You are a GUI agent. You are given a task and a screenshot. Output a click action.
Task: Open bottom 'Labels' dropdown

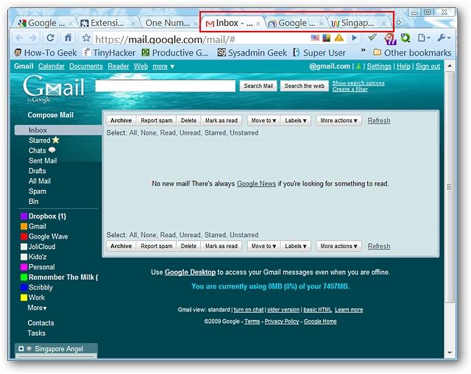[296, 246]
